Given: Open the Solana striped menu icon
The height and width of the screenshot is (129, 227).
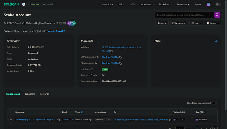Looking at the screenshot, I should pyautogui.click(x=209, y=4).
